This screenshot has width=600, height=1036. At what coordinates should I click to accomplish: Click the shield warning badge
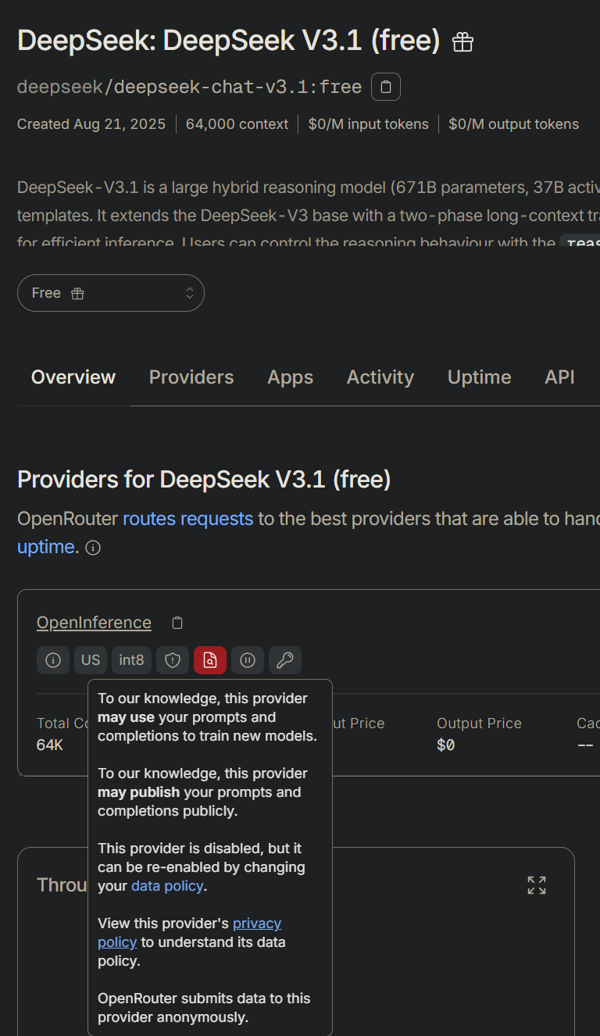(x=173, y=660)
